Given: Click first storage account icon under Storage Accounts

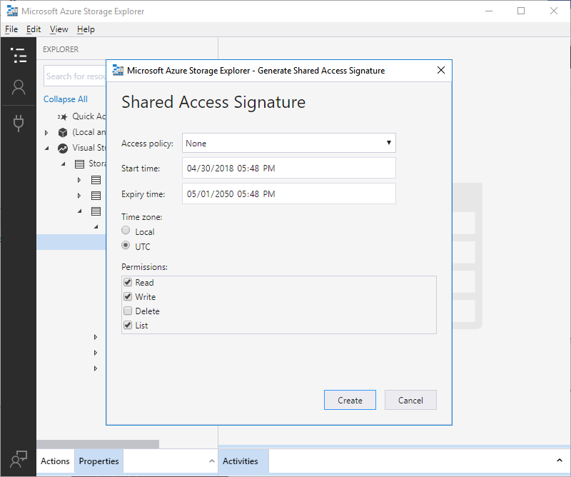Looking at the screenshot, I should 96,180.
